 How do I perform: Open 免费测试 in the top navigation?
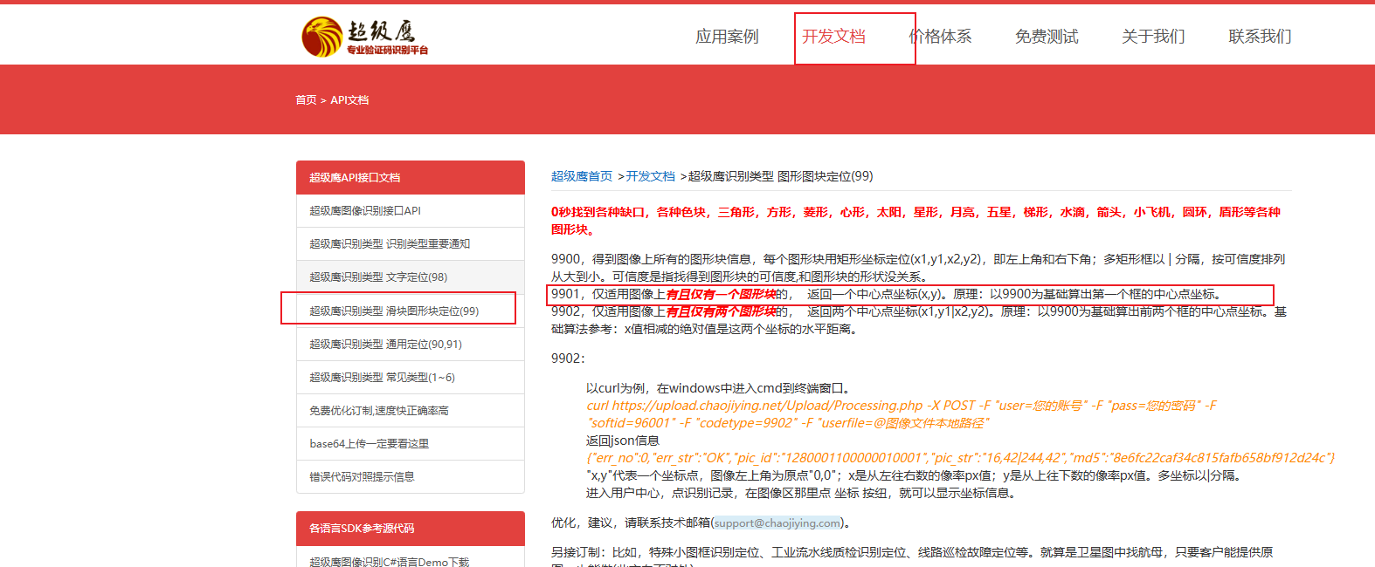pos(1047,37)
